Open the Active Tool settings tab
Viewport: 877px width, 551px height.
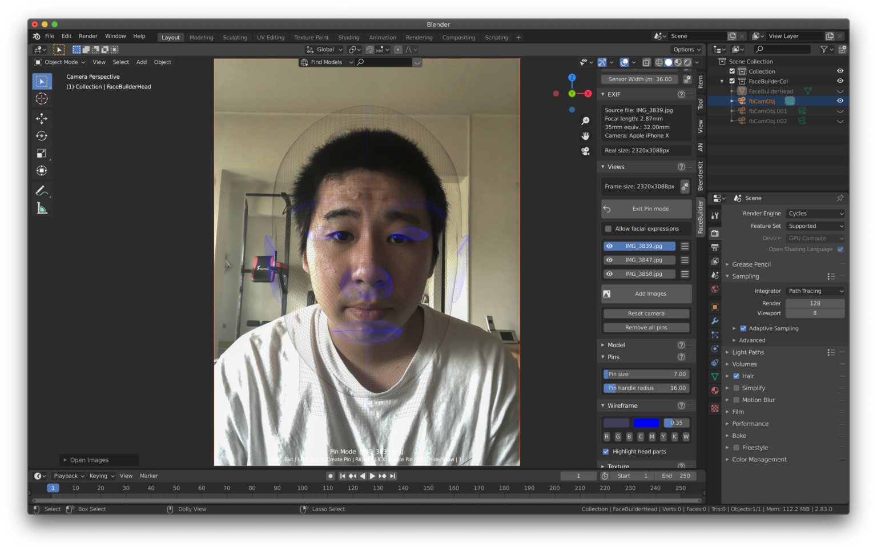715,215
